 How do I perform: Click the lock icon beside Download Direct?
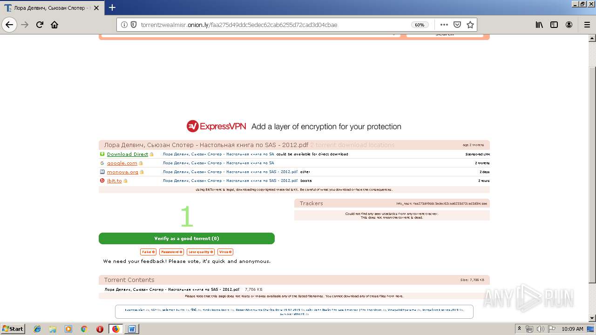point(151,154)
